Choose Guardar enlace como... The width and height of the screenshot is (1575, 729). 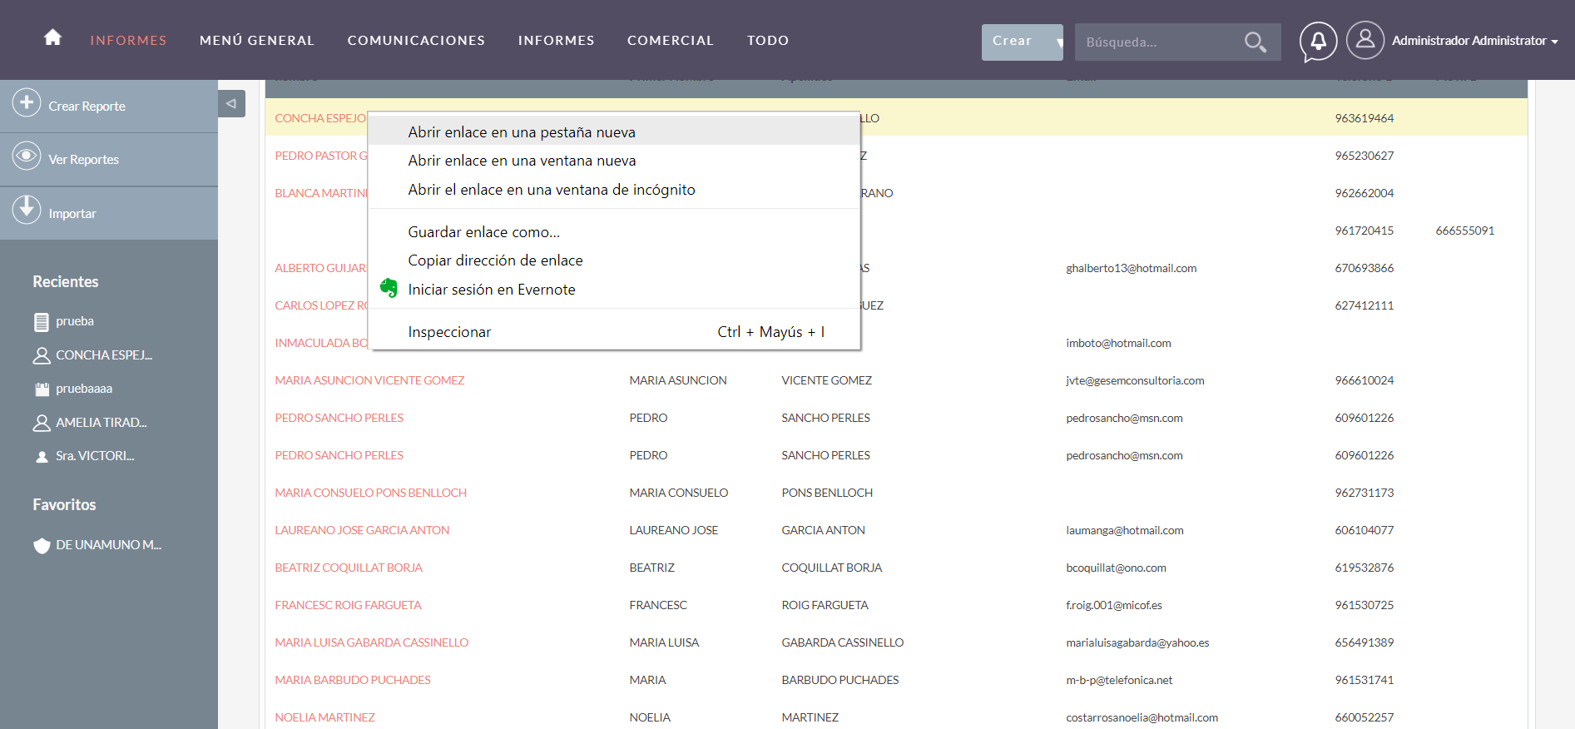pyautogui.click(x=613, y=231)
